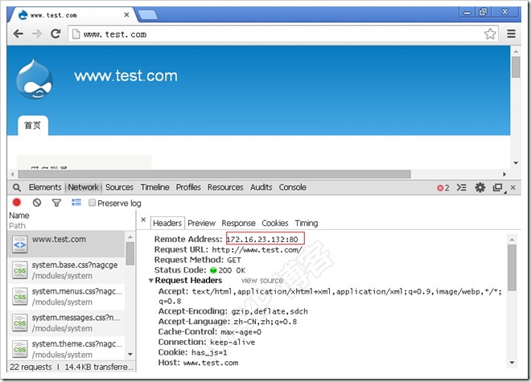Open the Profiles panel

[x=188, y=187]
